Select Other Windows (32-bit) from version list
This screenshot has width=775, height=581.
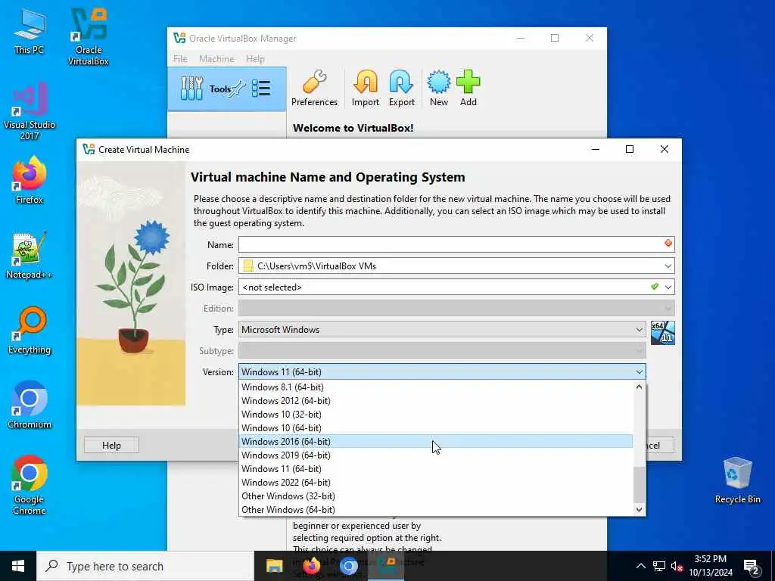click(435, 496)
